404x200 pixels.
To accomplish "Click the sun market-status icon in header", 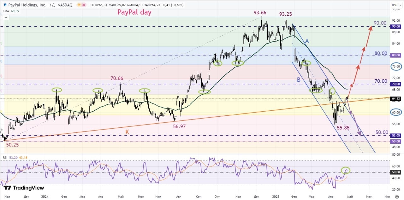I will click(78, 5).
